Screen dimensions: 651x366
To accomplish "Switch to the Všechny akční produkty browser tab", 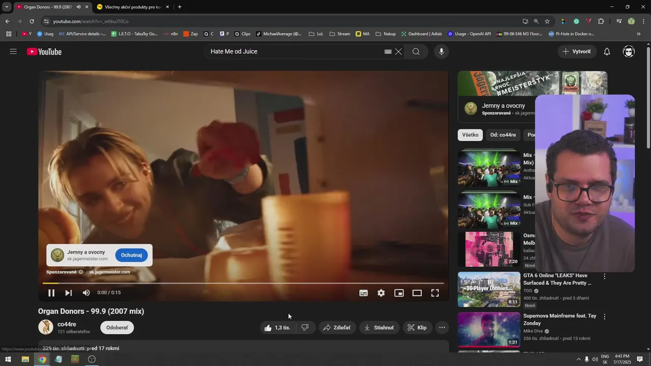I will [x=133, y=7].
